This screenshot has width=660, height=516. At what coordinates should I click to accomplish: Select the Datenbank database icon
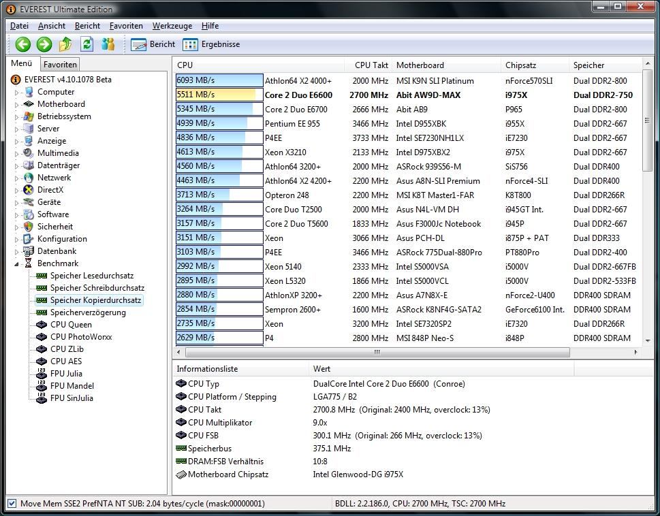click(29, 251)
